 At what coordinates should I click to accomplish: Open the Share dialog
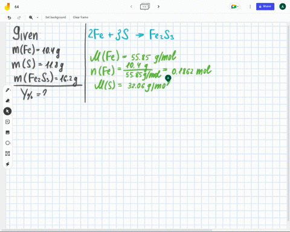265,7
